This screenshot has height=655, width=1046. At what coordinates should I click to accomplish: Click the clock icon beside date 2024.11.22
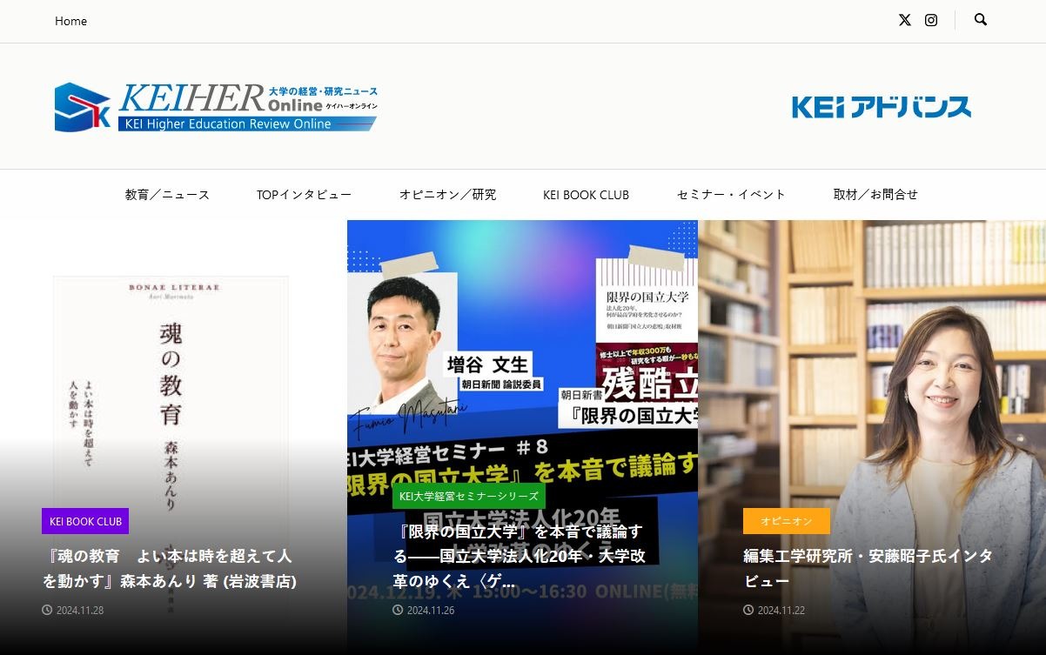point(747,610)
